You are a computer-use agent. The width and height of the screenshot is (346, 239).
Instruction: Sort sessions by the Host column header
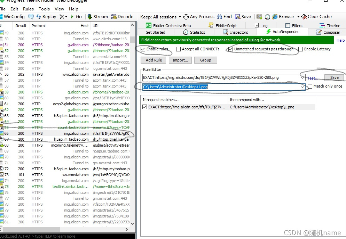pyautogui.click(x=69, y=26)
